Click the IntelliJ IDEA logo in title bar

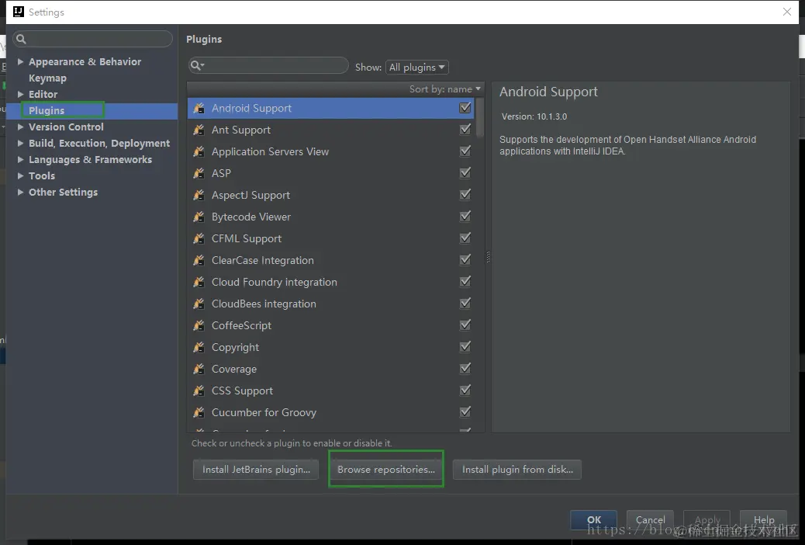pyautogui.click(x=18, y=12)
